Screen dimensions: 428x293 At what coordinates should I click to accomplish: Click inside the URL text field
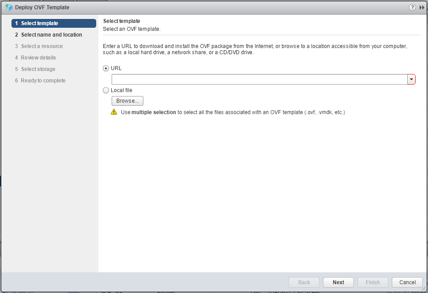pos(259,79)
